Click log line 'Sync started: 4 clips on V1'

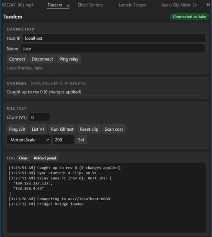click(x=53, y=173)
